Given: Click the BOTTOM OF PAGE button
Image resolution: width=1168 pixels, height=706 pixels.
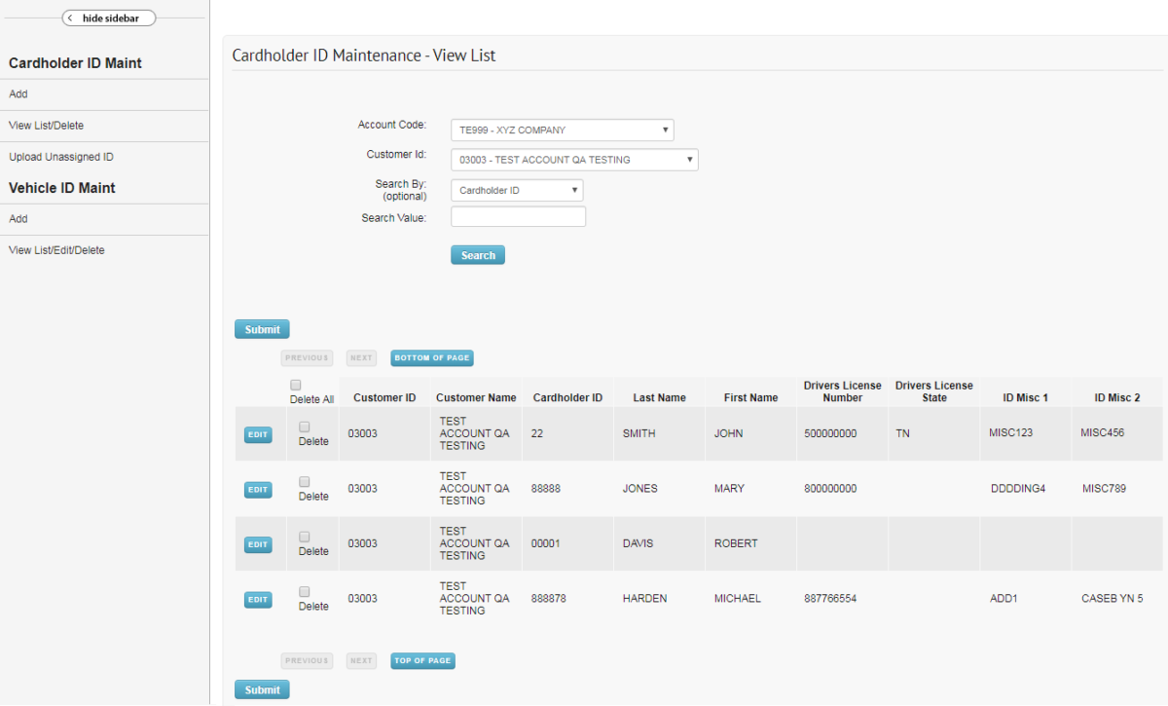Looking at the screenshot, I should [431, 357].
